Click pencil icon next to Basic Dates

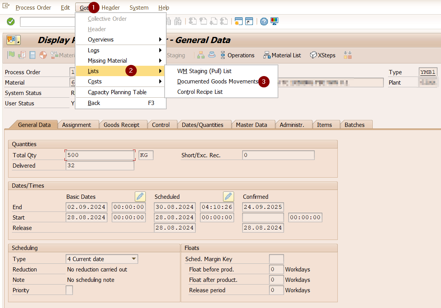pos(140,196)
